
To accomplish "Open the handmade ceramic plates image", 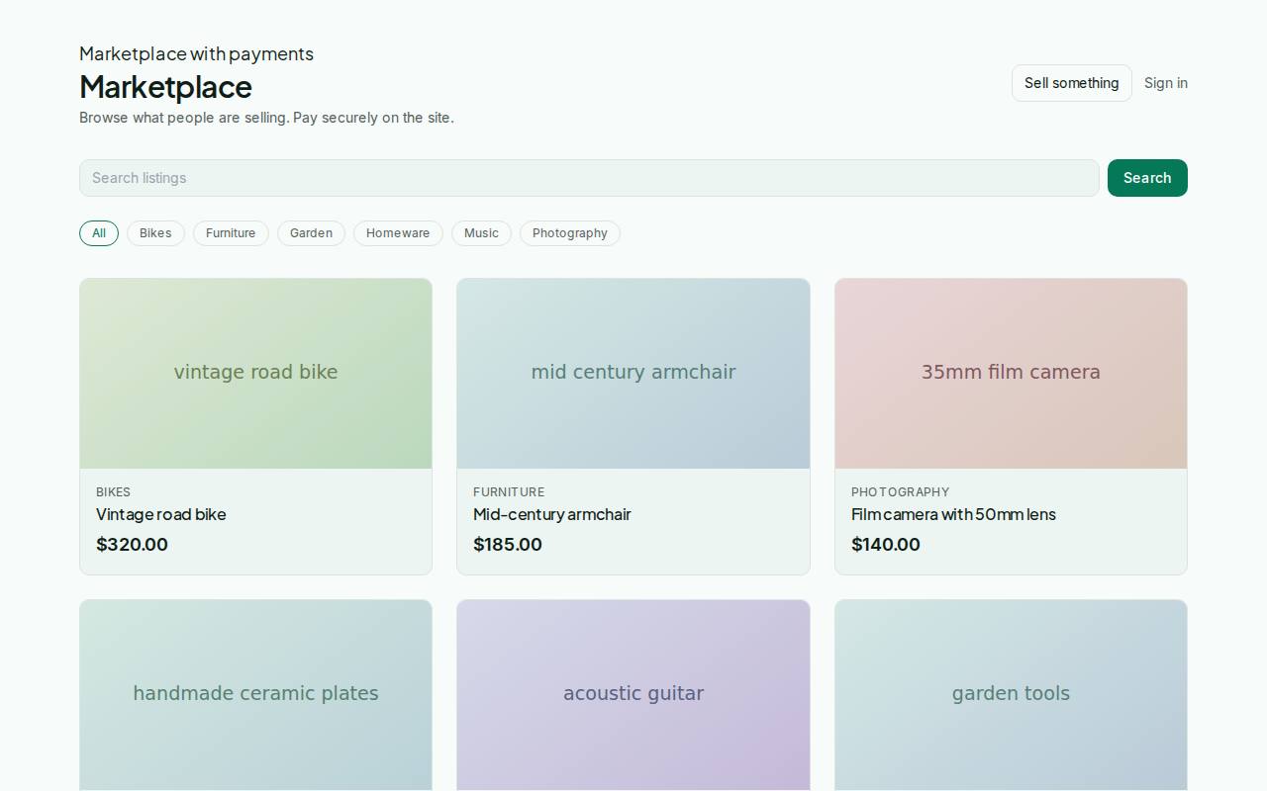I will click(x=255, y=695).
